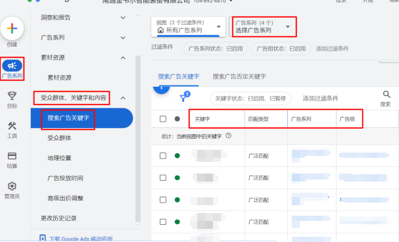Click 添加过滤条件 next to keyword status chip
The width and height of the screenshot is (399, 242).
tap(320, 99)
